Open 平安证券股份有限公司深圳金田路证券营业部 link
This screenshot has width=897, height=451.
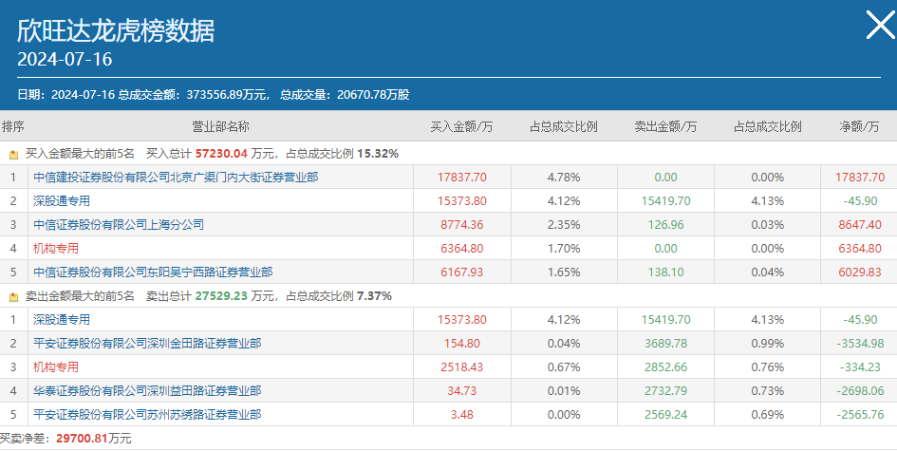pyautogui.click(x=147, y=344)
